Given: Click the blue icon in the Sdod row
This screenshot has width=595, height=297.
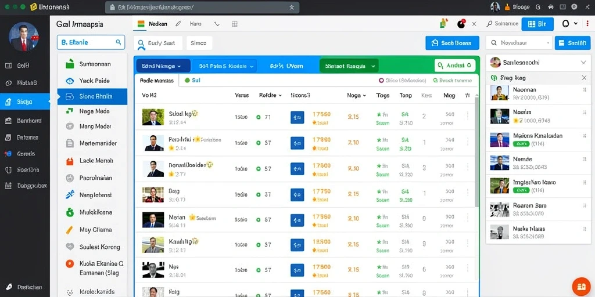Looking at the screenshot, I should pos(297,117).
